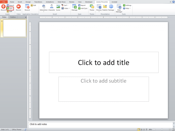Click Import in the Quiz group
The height and width of the screenshot is (131, 175).
coord(82,5)
